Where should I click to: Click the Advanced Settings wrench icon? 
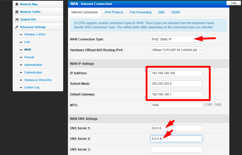[x=17, y=27]
